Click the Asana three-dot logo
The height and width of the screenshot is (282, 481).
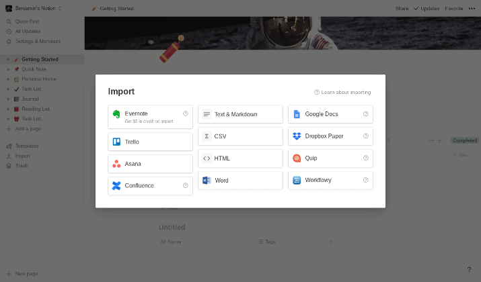click(116, 164)
